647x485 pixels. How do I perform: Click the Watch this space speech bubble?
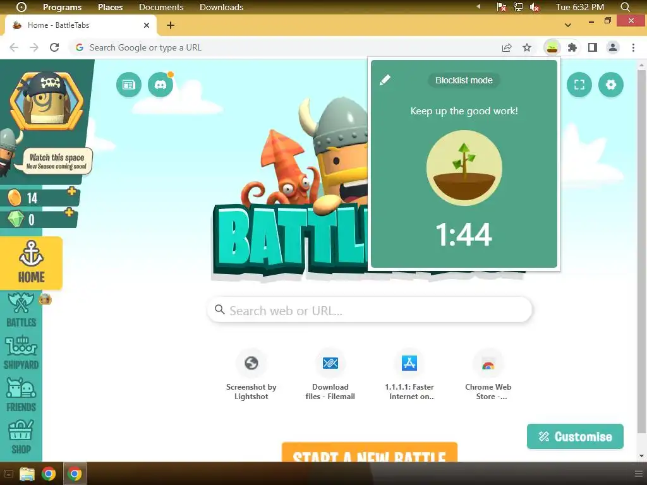click(x=57, y=161)
